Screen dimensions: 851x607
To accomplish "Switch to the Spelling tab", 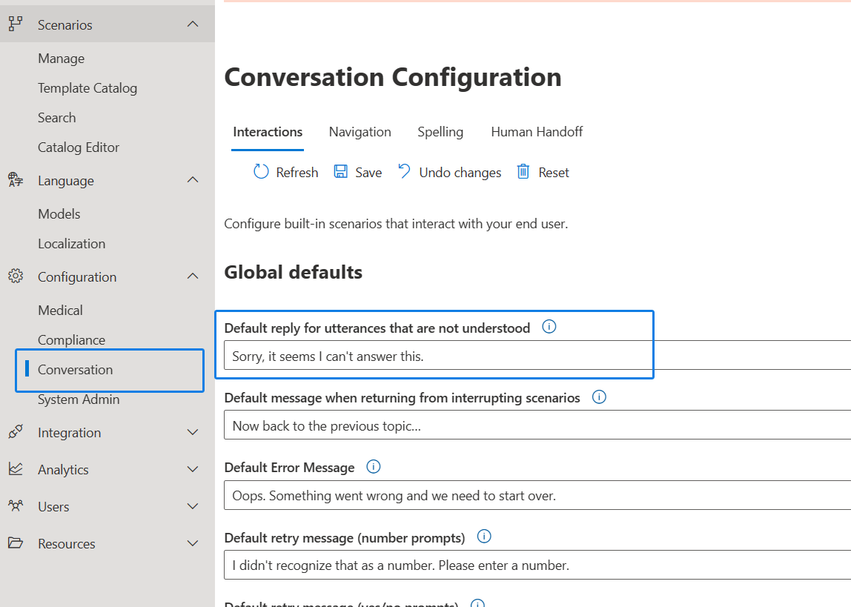I will point(440,132).
